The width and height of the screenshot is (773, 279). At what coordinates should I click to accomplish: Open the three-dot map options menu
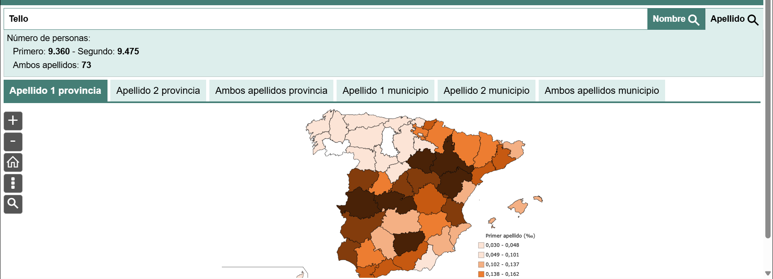point(13,183)
